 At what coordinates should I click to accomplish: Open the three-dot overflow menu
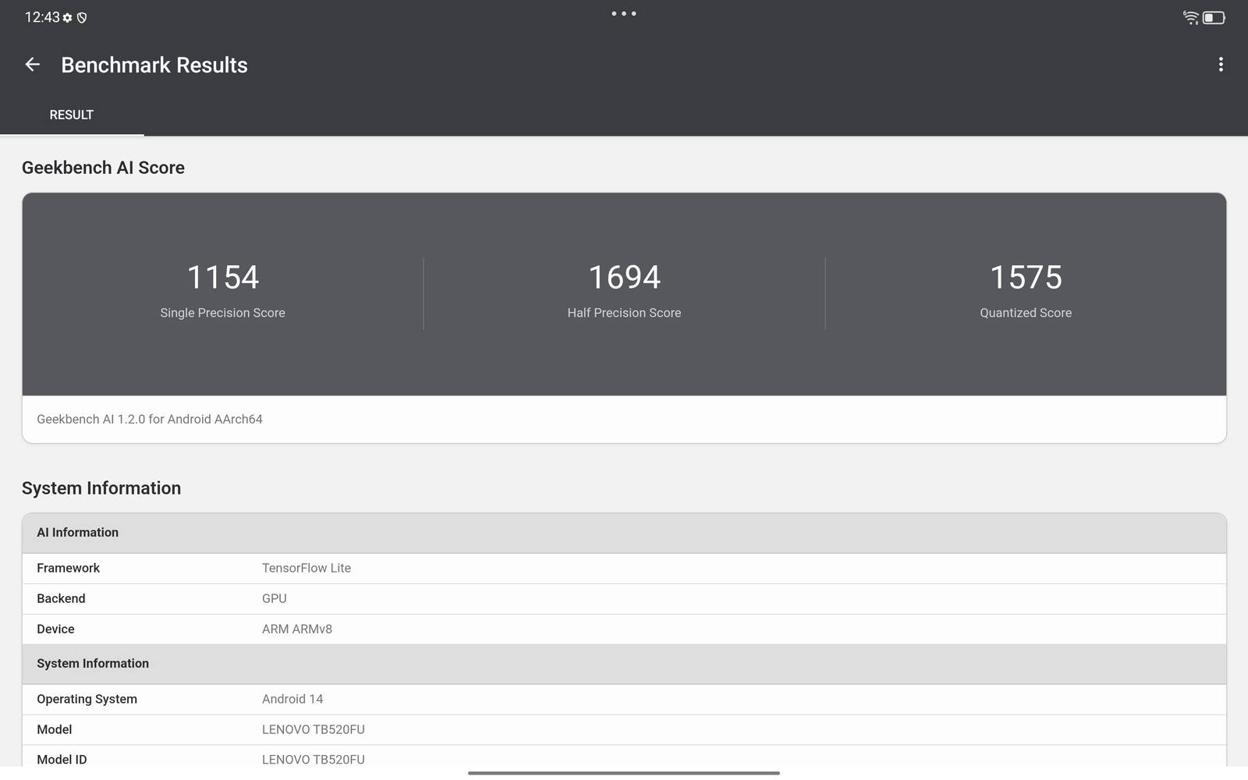coord(1221,65)
